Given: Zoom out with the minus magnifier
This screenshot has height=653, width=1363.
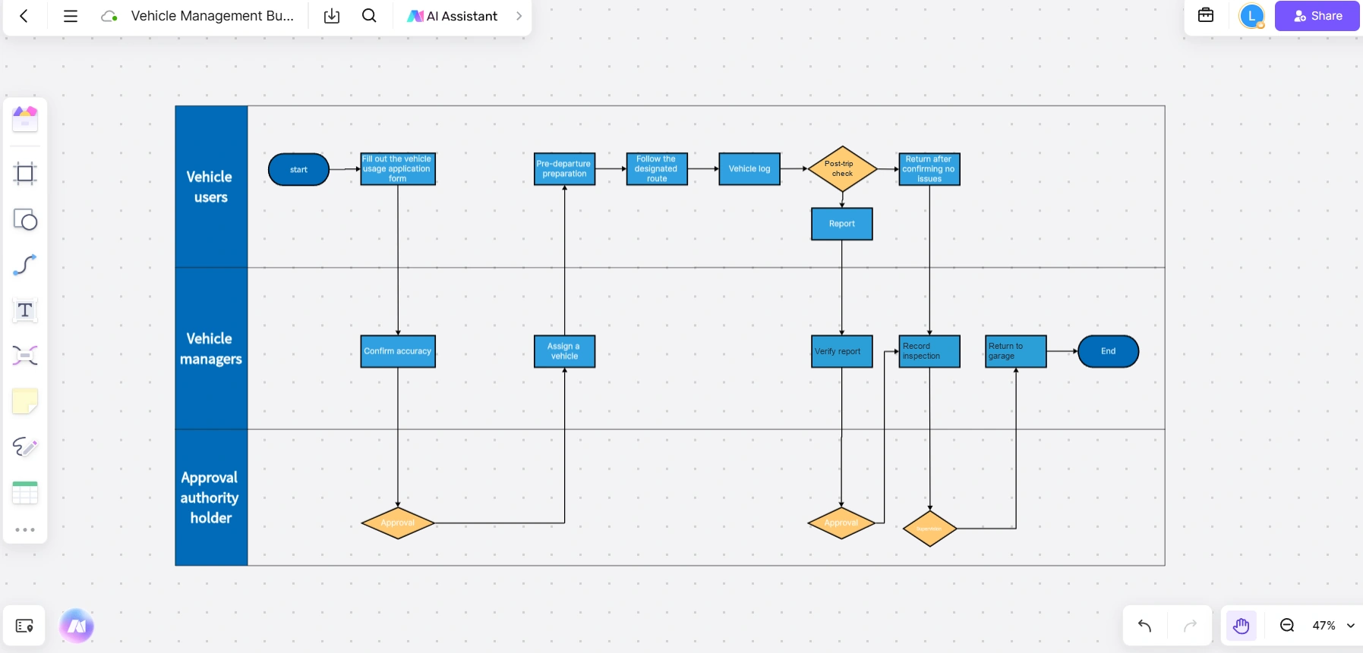Looking at the screenshot, I should tap(1287, 626).
